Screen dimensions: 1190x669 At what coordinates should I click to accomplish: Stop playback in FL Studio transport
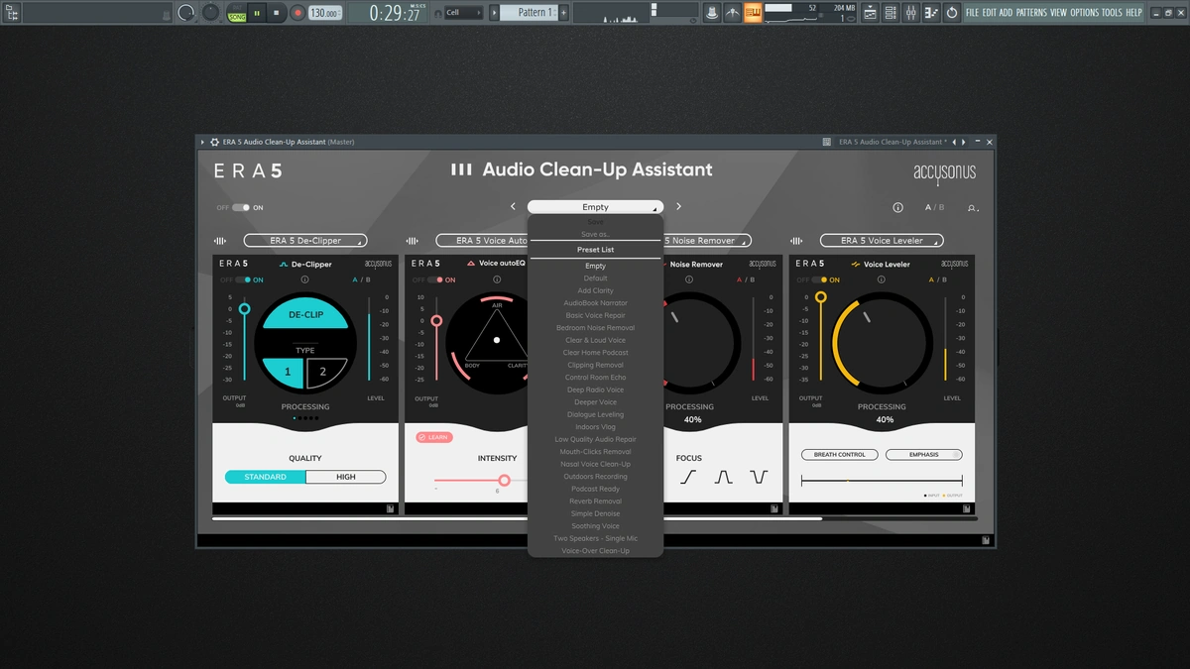pyautogui.click(x=277, y=13)
